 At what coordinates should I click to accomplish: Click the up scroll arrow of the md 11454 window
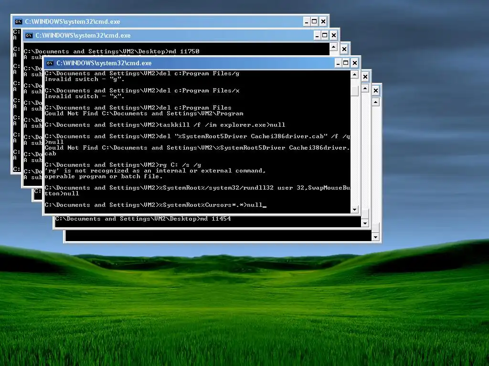pyautogui.click(x=365, y=88)
